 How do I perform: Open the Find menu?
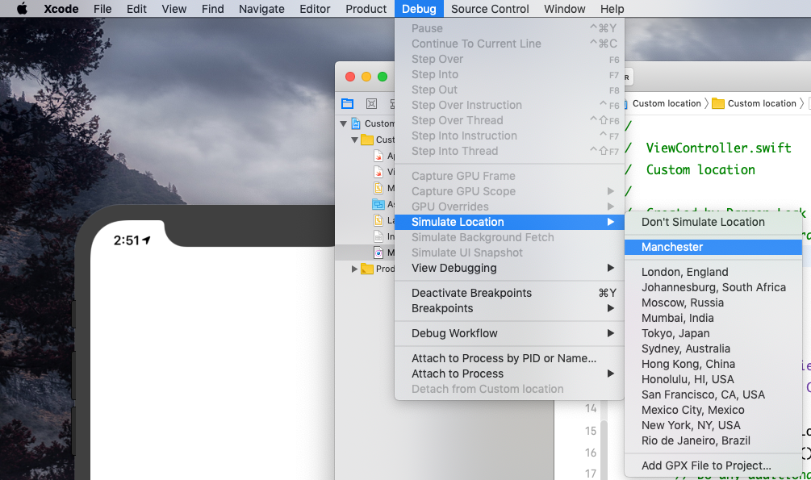click(x=212, y=9)
